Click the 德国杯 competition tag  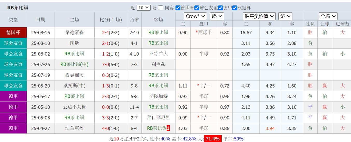point(13,32)
